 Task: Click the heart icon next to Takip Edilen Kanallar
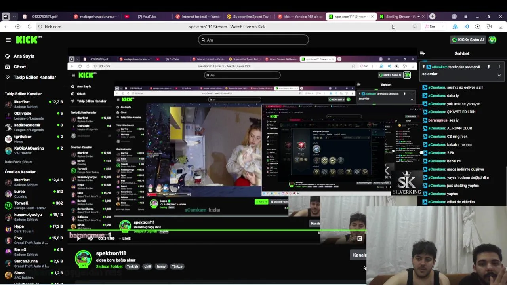pyautogui.click(x=7, y=77)
